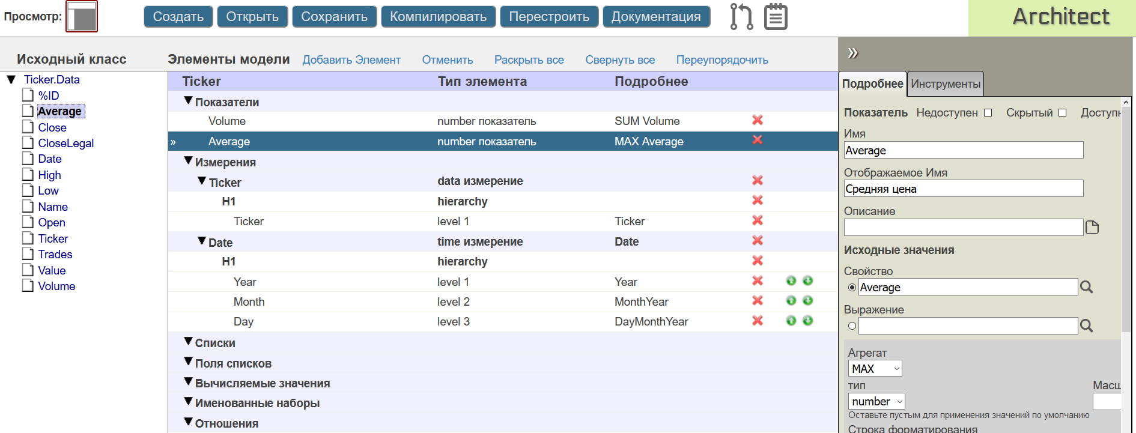Image resolution: width=1136 pixels, height=433 pixels.
Task: Open the clipboard notes icon in toolbar
Action: (776, 16)
